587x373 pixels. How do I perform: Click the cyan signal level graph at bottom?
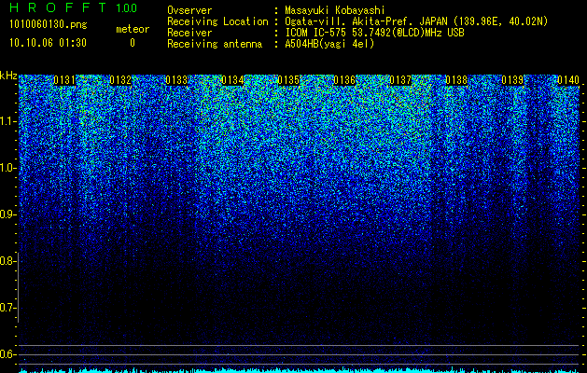(300, 370)
